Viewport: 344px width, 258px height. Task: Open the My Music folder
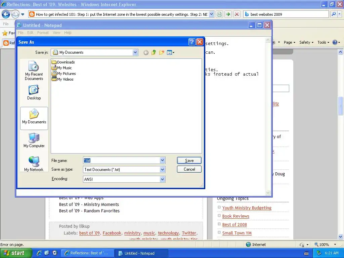[62, 68]
